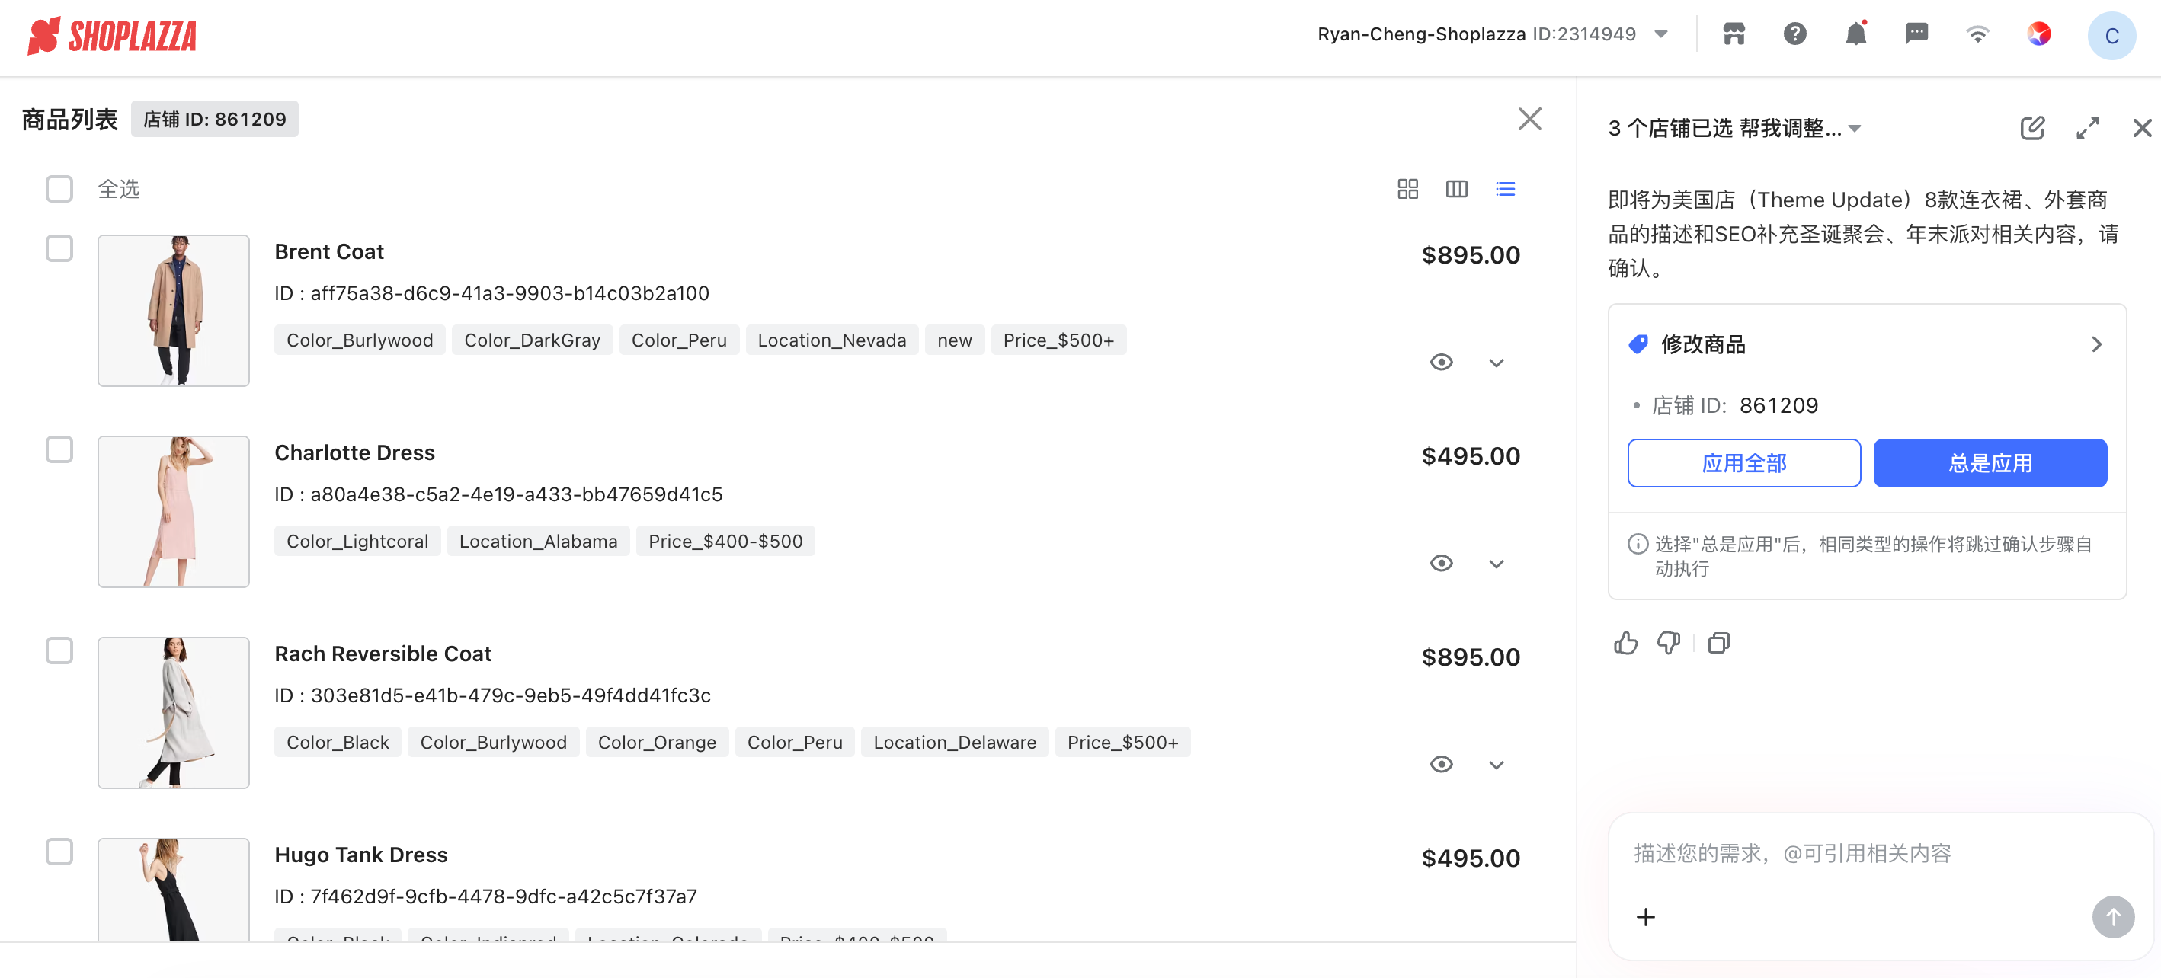Click the 总是应用 button
The image size is (2161, 978).
(x=1990, y=463)
